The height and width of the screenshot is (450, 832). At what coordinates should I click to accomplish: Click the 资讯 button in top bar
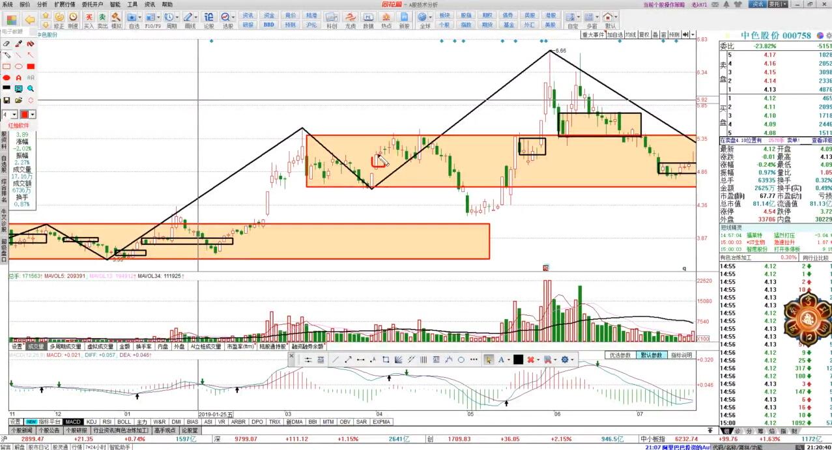pyautogui.click(x=757, y=4)
